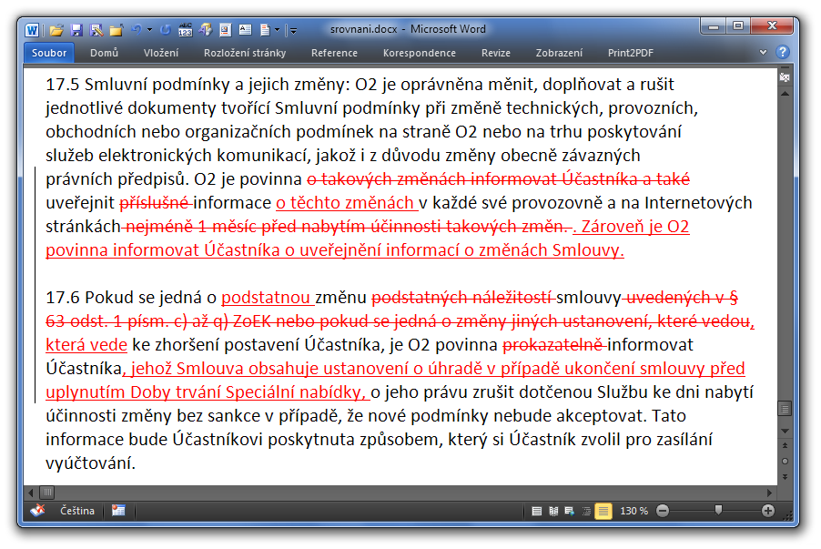This screenshot has width=821, height=549.
Task: Click inserted text 'která vede'
Action: [x=86, y=345]
